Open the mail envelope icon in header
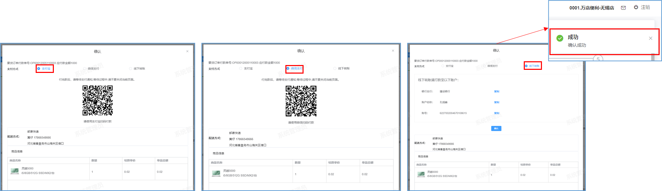The image size is (662, 191). (x=623, y=8)
